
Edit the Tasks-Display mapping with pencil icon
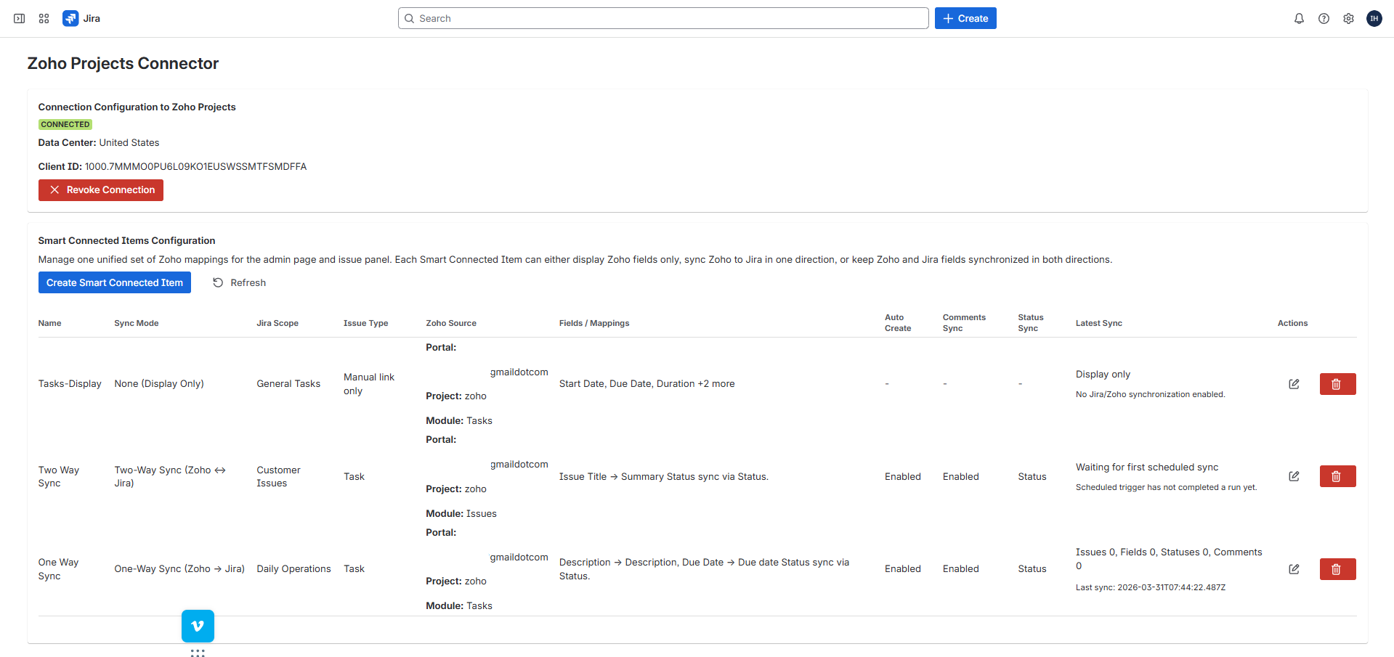(x=1294, y=383)
